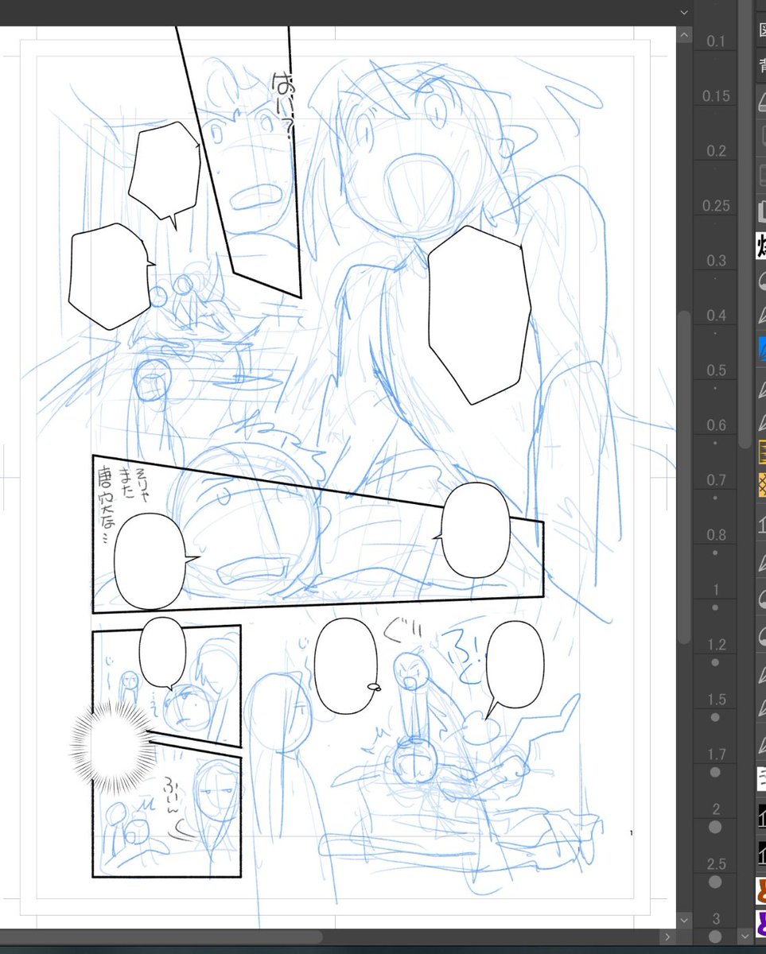Click the spiky flash burst balloon
766x954 pixels.
pyautogui.click(x=113, y=747)
